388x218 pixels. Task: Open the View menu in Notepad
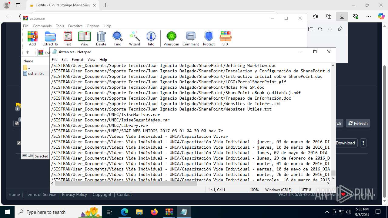91,60
